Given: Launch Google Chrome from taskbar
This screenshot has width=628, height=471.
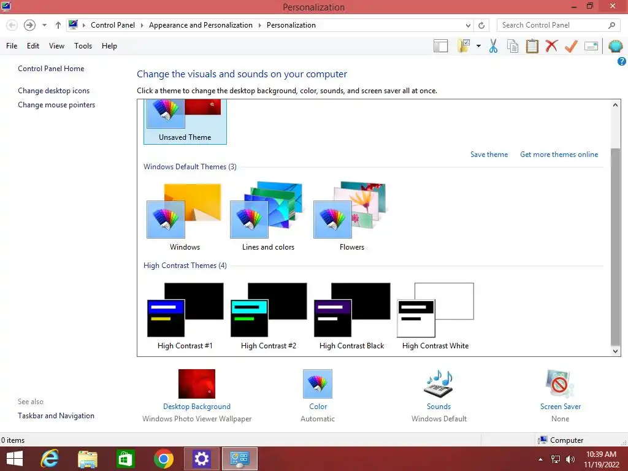Looking at the screenshot, I should (163, 459).
